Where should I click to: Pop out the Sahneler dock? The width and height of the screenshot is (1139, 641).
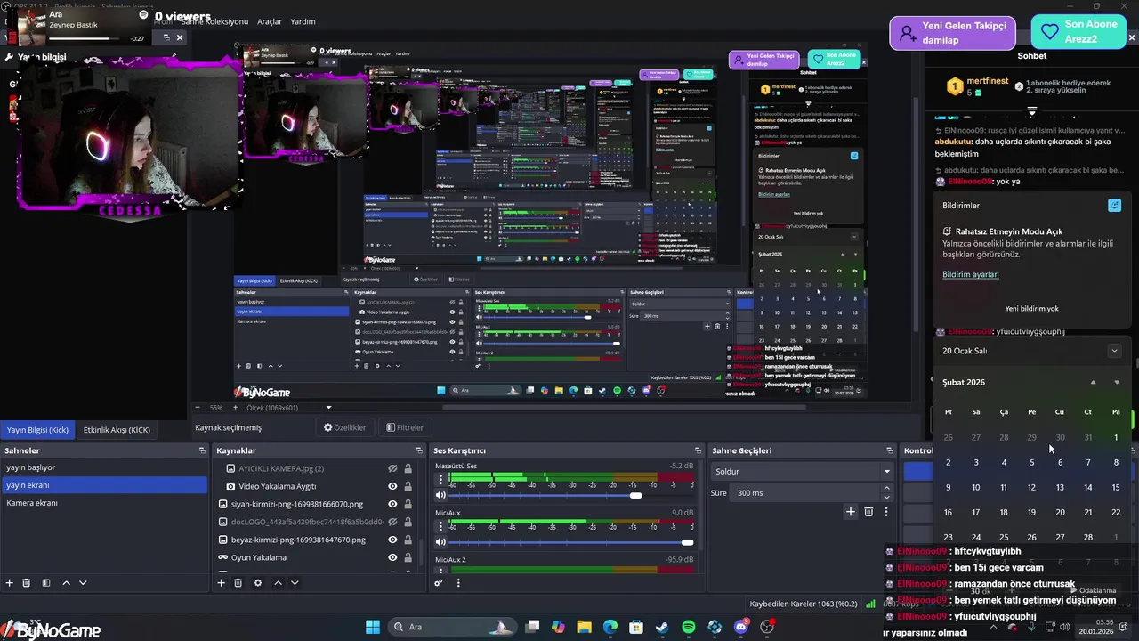(202, 450)
